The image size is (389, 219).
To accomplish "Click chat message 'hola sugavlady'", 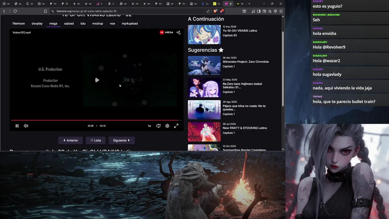I will coord(327,75).
